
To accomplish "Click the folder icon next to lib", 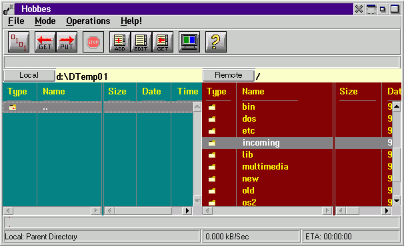I will pos(212,155).
